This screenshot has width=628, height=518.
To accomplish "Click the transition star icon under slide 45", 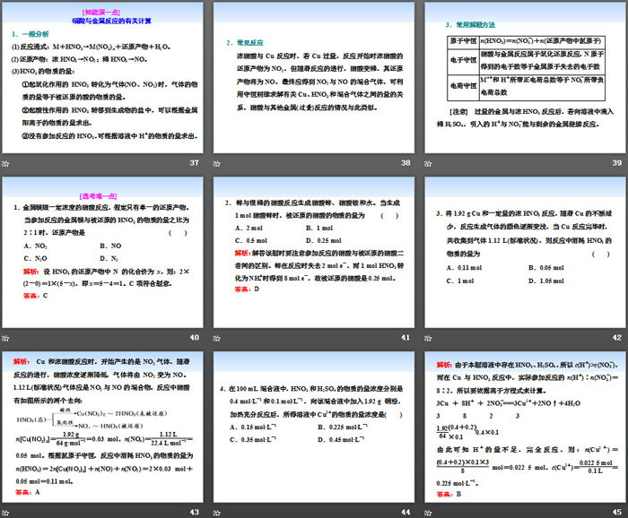I will tap(430, 511).
